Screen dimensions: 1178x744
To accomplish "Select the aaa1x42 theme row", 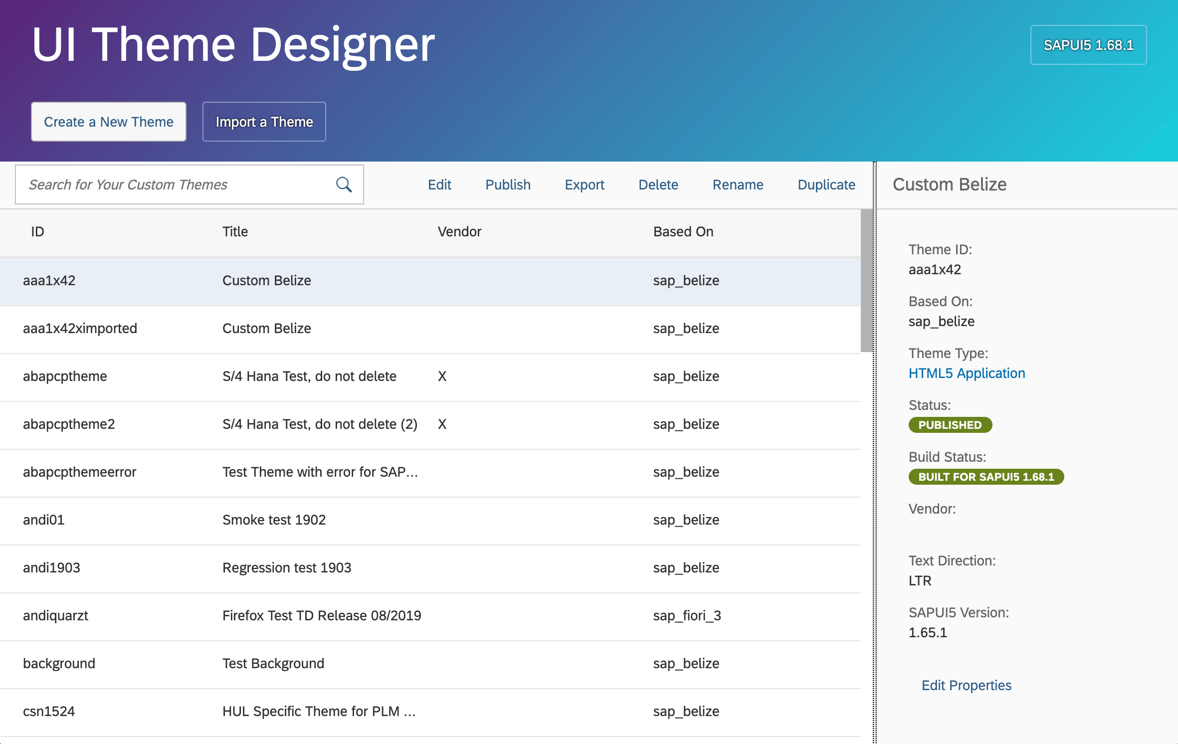I will [430, 281].
